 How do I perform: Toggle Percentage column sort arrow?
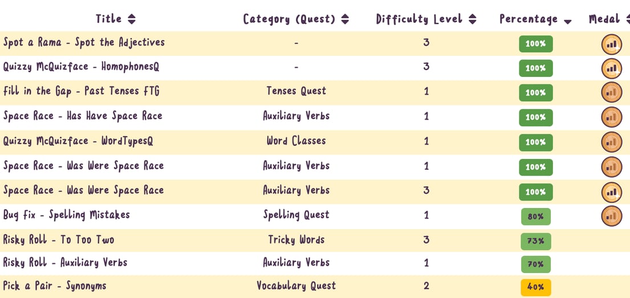pos(567,22)
